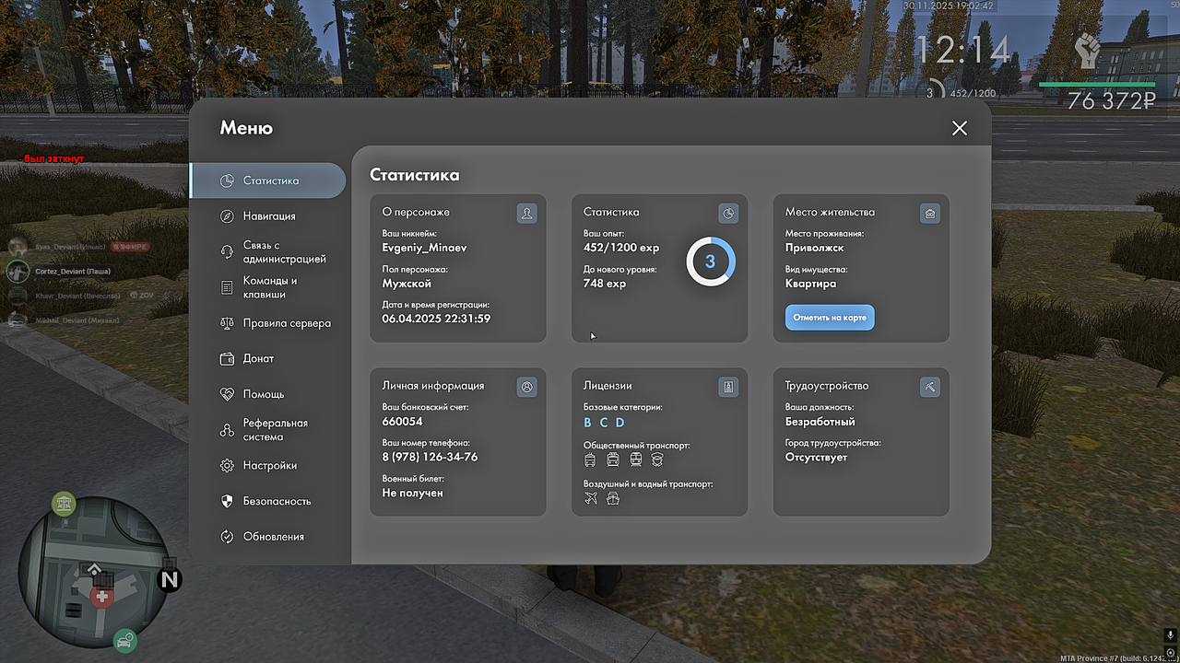Click the face icon in Личная информация card
This screenshot has width=1180, height=663.
point(526,388)
